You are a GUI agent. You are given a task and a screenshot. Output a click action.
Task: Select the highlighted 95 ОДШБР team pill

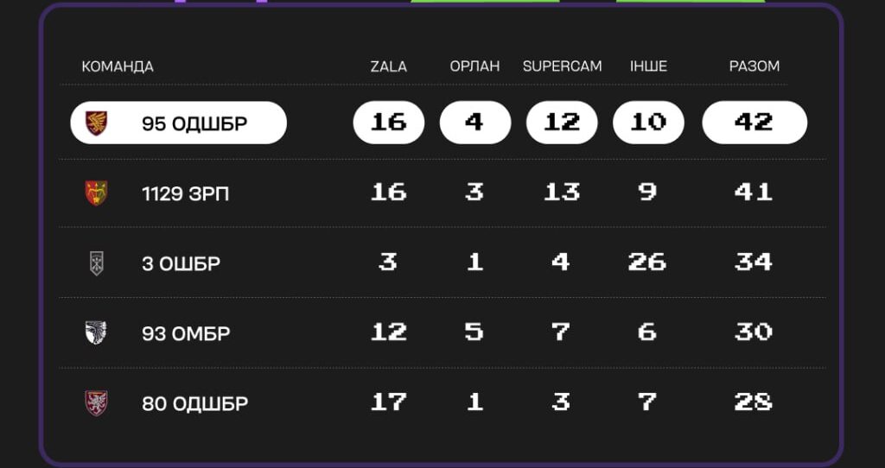click(x=178, y=123)
